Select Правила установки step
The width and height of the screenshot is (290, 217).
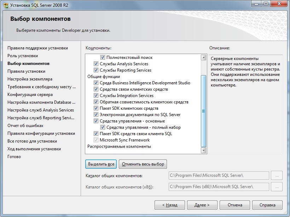click(26, 71)
